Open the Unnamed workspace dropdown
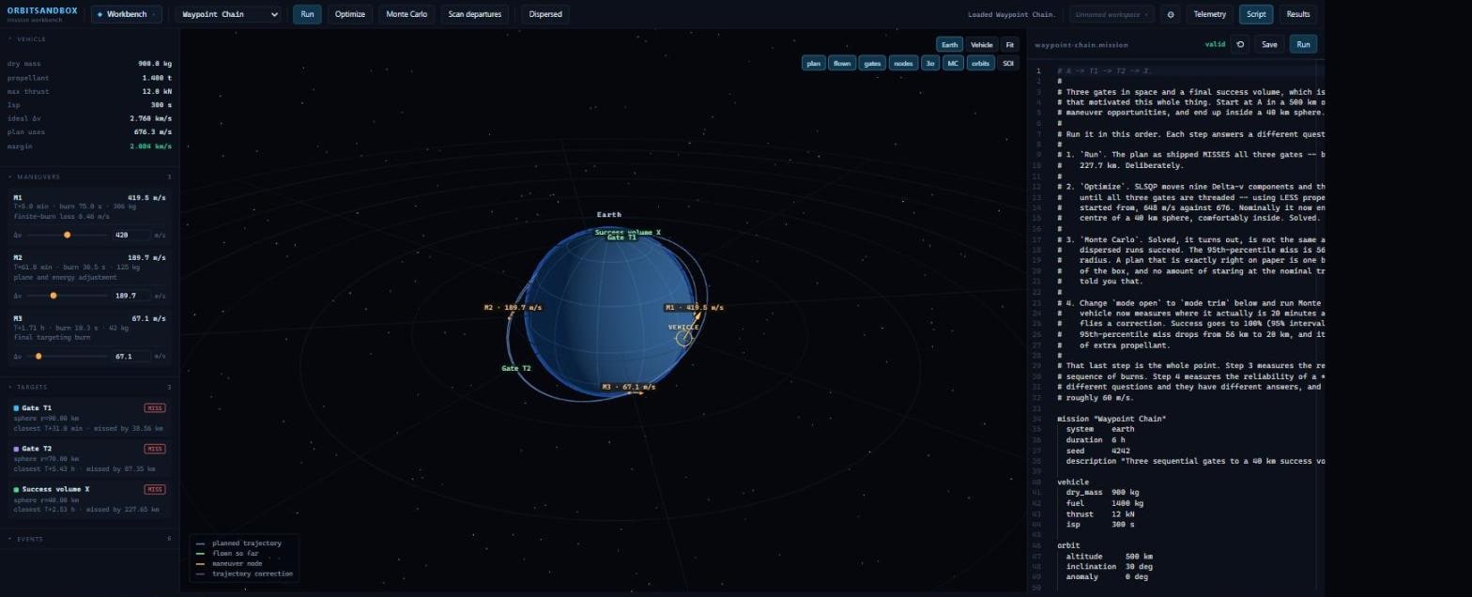The height and width of the screenshot is (597, 1472). [x=1112, y=14]
